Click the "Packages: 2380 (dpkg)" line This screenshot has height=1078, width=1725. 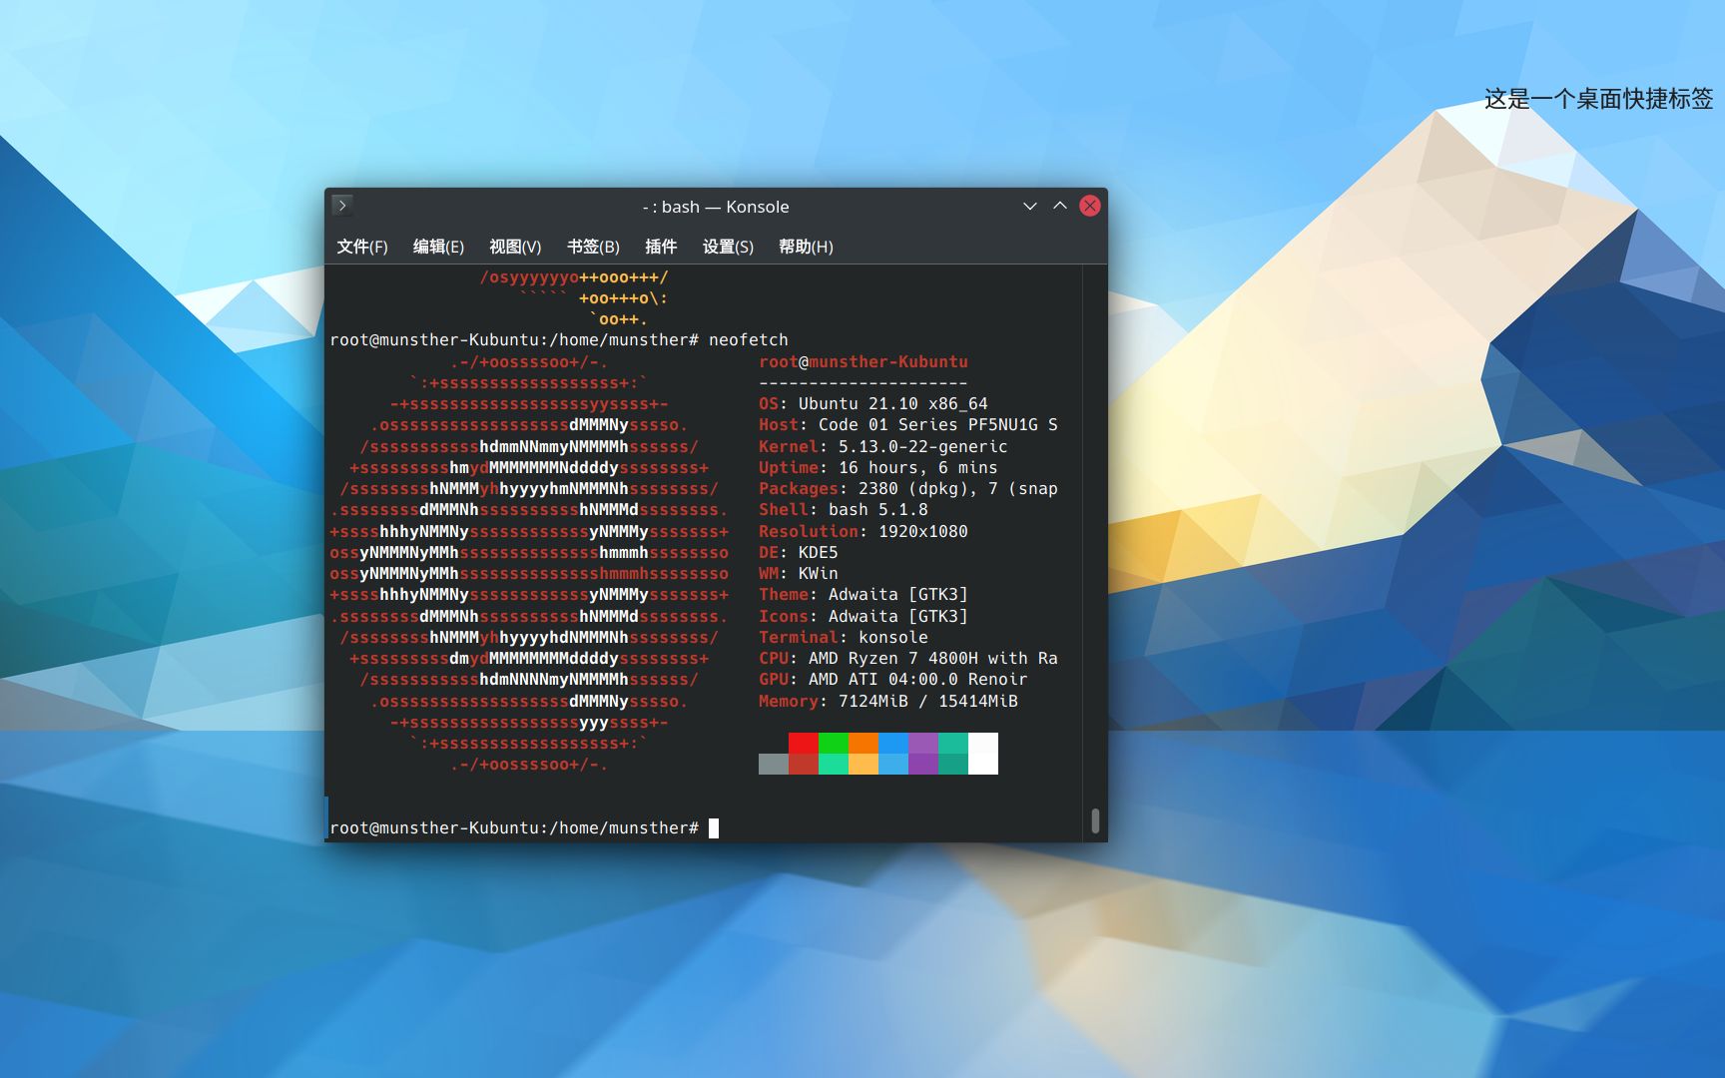tap(908, 489)
